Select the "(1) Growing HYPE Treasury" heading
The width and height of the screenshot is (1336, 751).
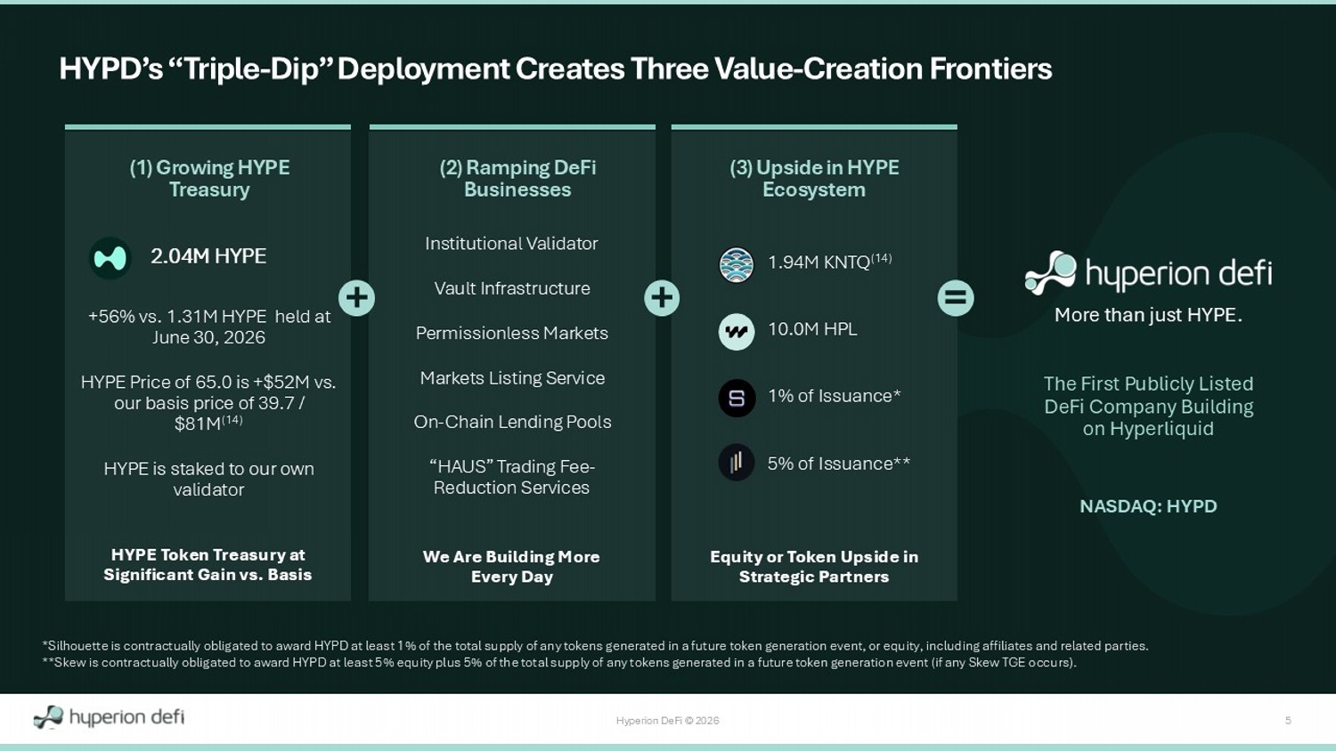[209, 178]
